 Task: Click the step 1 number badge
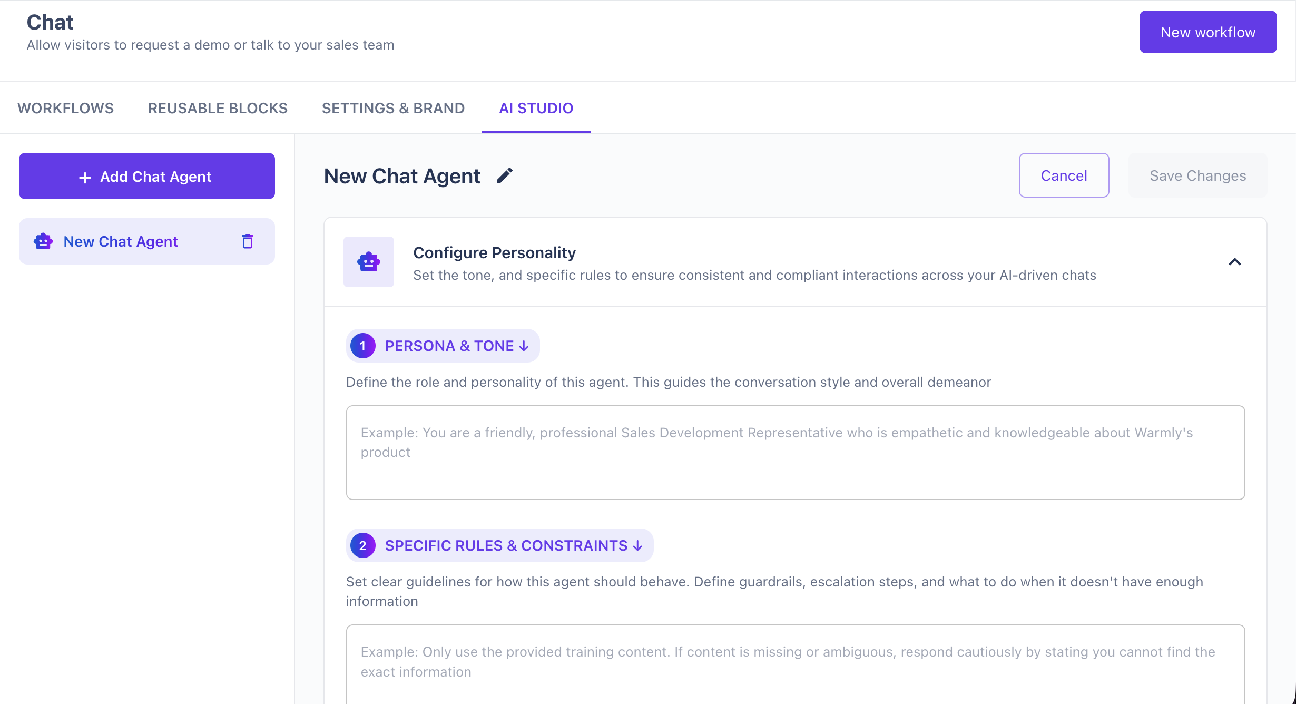pyautogui.click(x=362, y=346)
